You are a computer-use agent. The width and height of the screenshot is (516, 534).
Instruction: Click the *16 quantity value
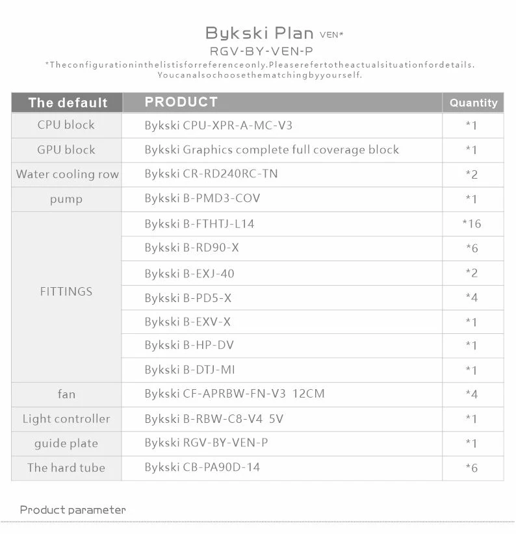(x=472, y=224)
